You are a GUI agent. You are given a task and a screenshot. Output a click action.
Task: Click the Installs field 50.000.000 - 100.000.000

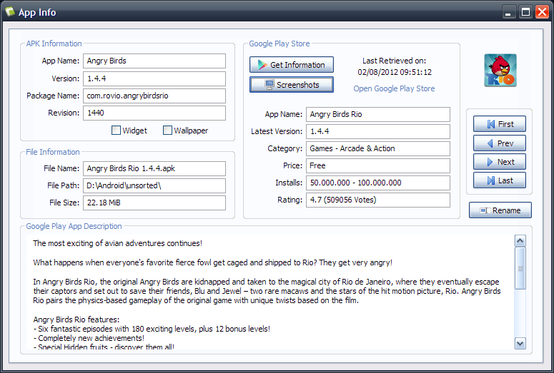point(378,183)
